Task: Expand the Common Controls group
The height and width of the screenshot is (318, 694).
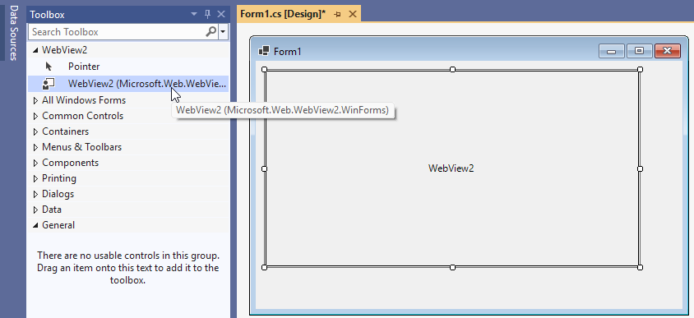Action: pyautogui.click(x=35, y=116)
